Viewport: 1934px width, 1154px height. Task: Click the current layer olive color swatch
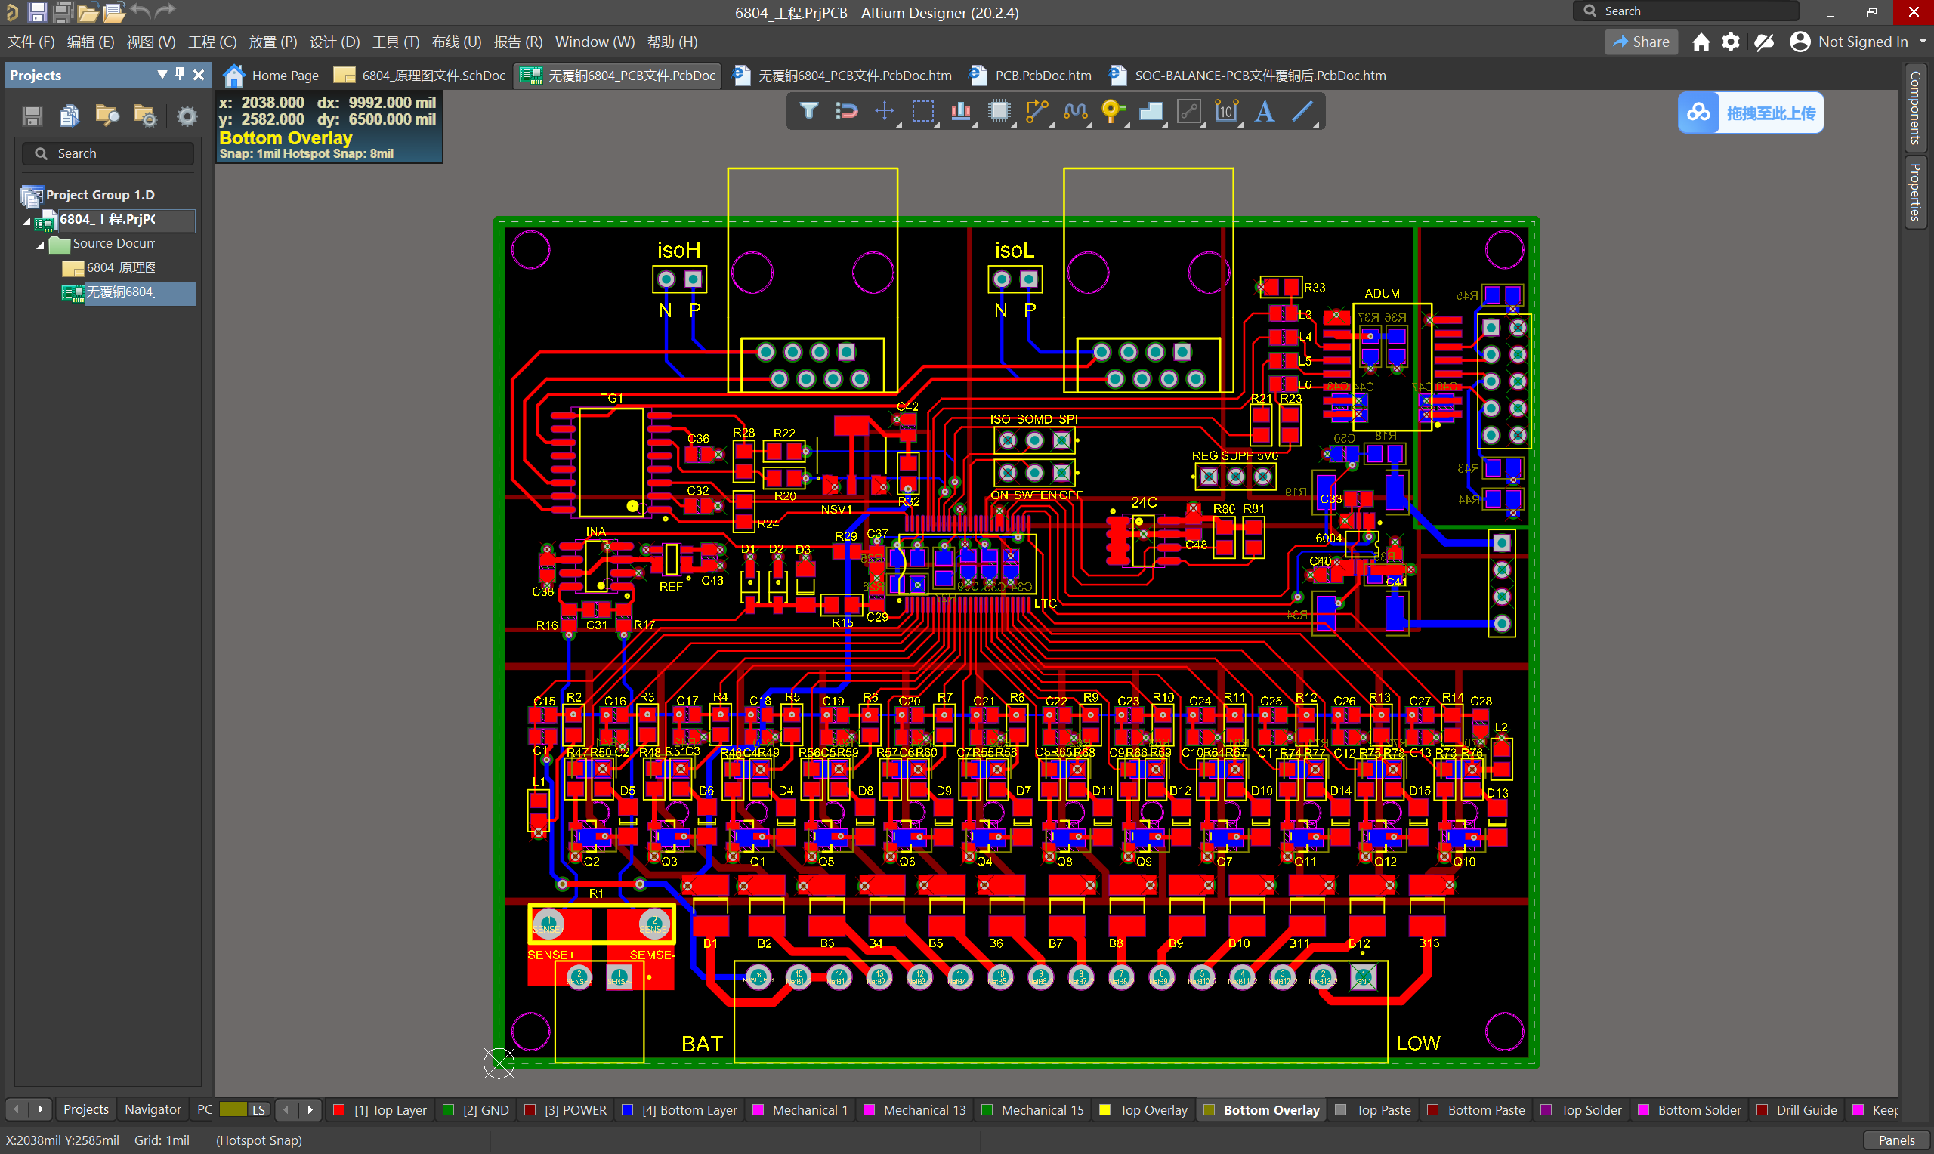233,1109
